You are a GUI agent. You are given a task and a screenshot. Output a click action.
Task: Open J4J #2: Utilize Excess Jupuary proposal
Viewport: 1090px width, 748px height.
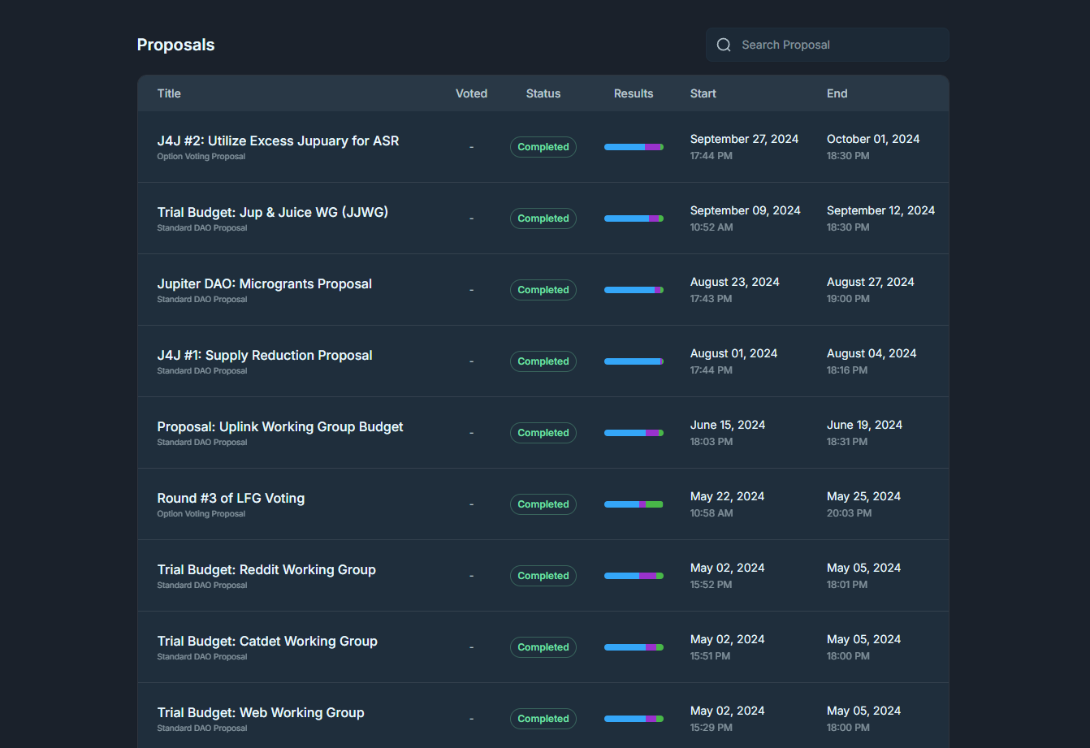(x=278, y=141)
